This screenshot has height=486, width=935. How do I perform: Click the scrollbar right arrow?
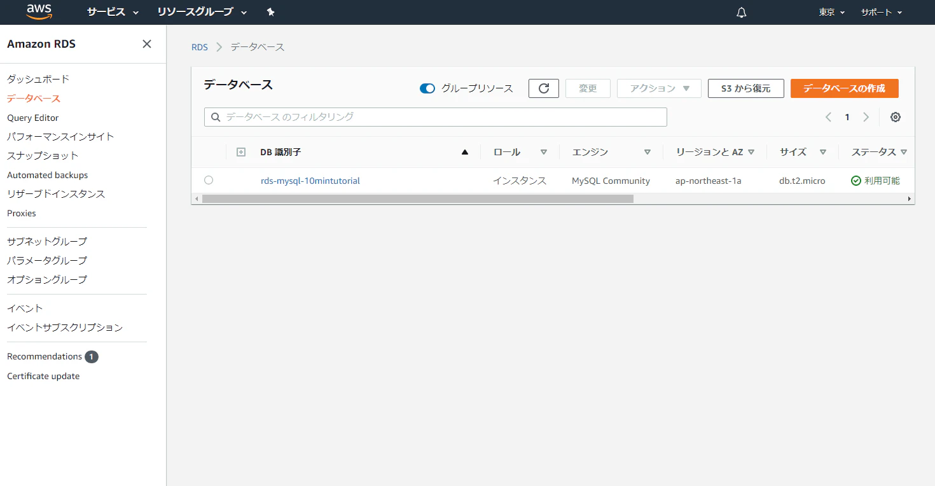coord(910,199)
